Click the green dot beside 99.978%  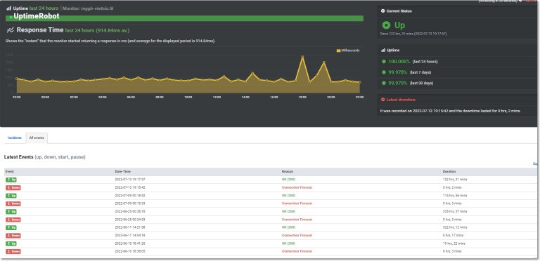point(384,72)
